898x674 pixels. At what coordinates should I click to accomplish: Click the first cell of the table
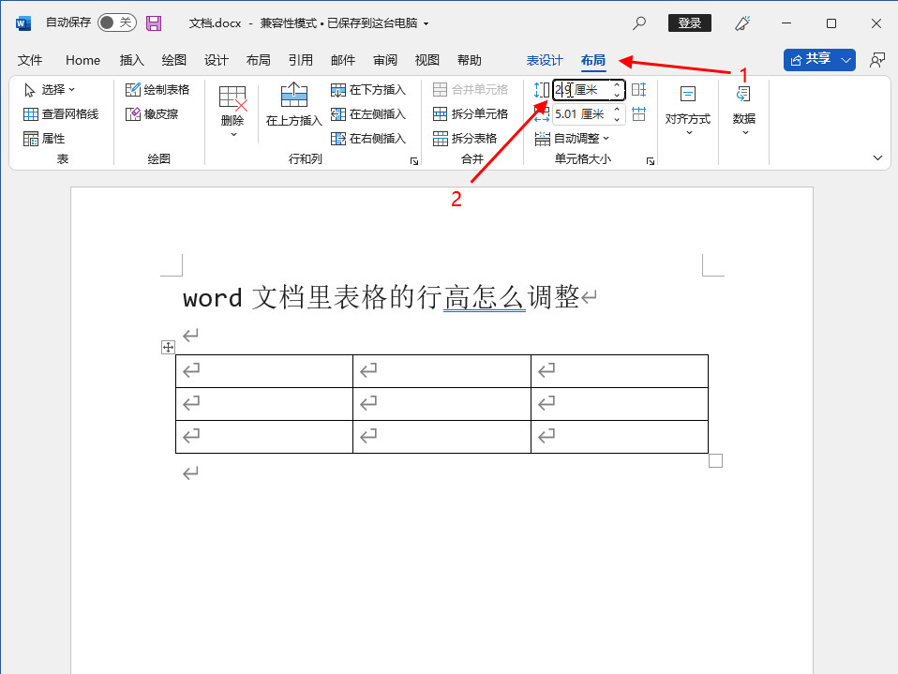click(264, 371)
